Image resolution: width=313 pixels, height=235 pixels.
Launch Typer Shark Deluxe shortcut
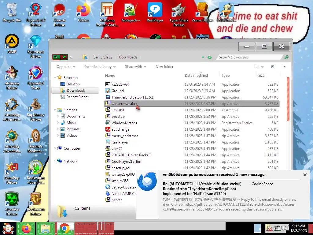[x=179, y=15]
